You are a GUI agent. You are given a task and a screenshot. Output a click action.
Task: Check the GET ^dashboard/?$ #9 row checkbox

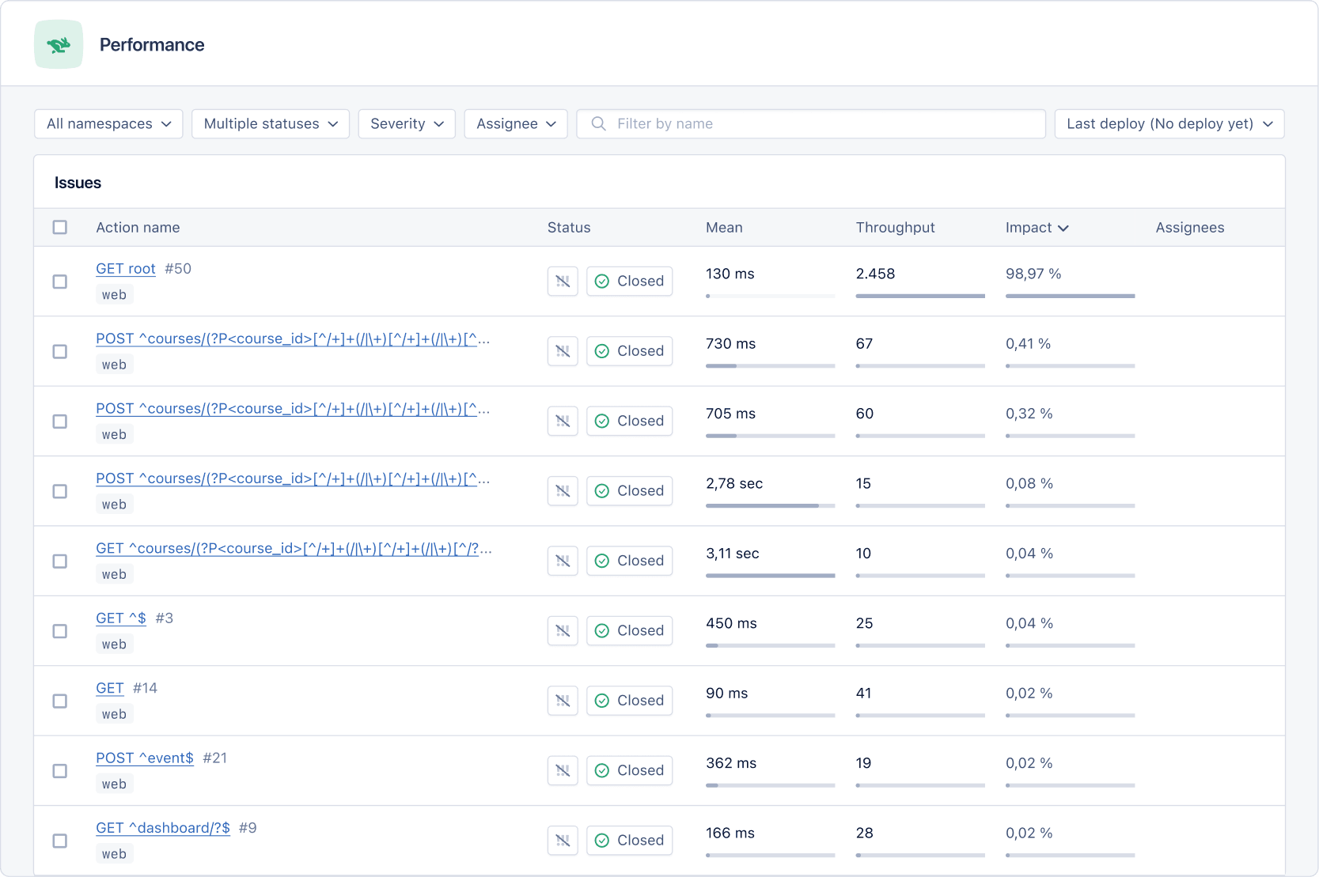click(x=60, y=841)
